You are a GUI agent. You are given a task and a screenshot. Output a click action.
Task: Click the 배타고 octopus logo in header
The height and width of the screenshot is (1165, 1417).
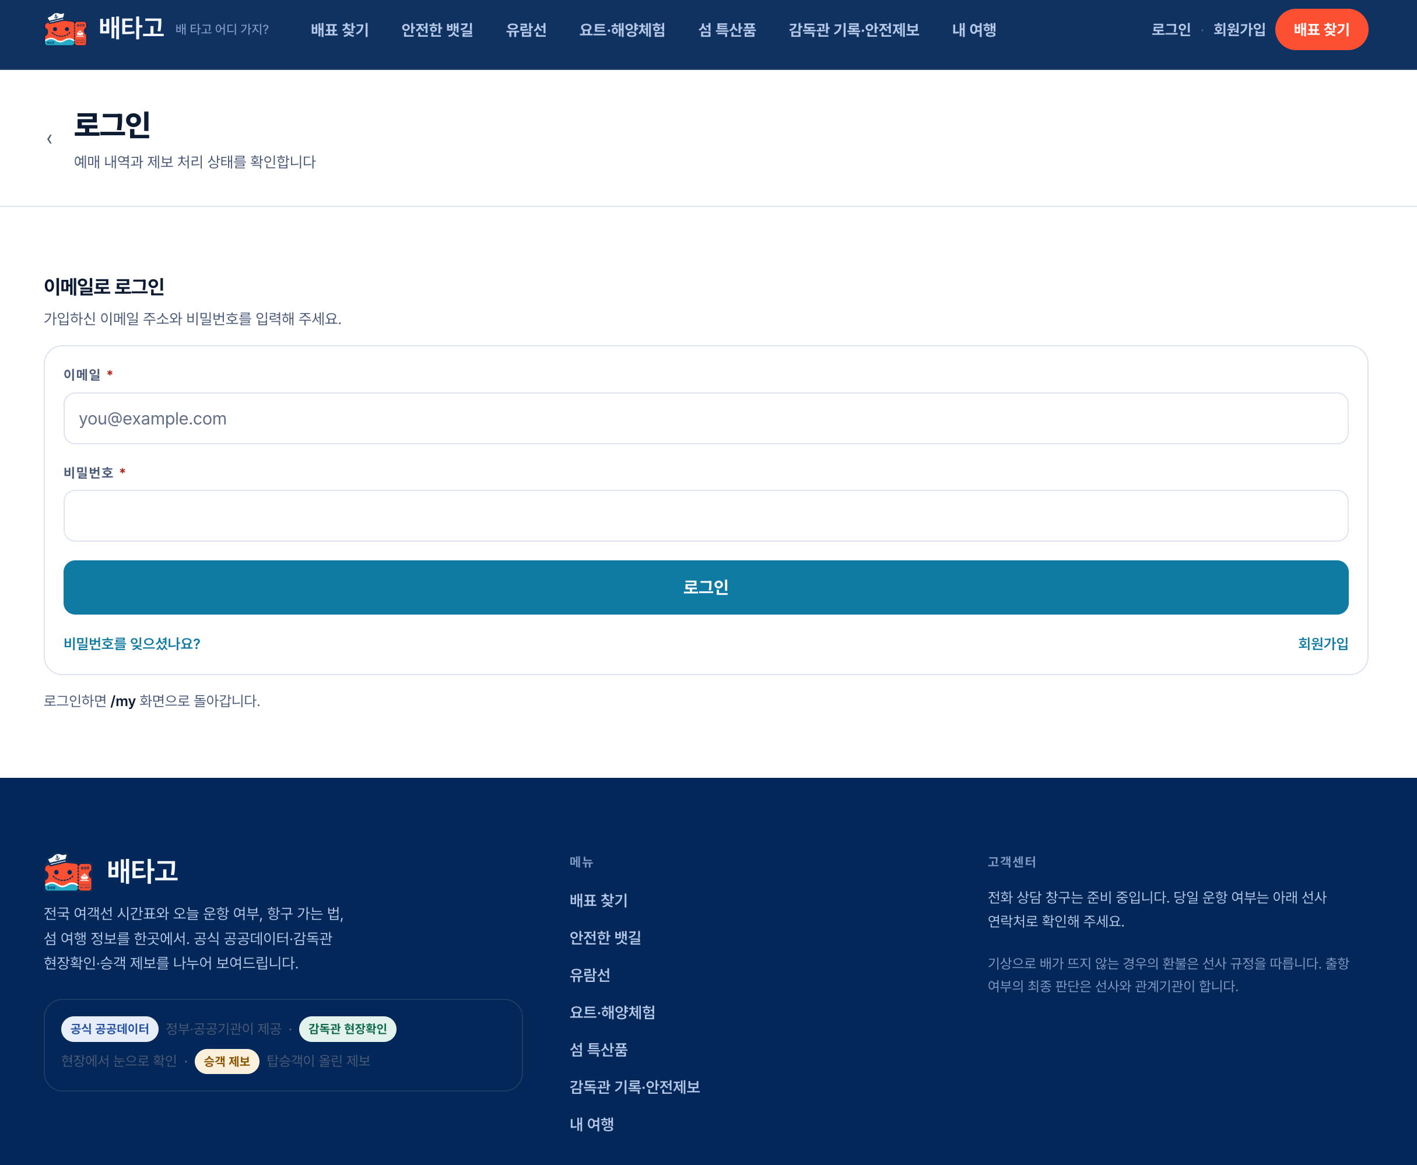66,30
